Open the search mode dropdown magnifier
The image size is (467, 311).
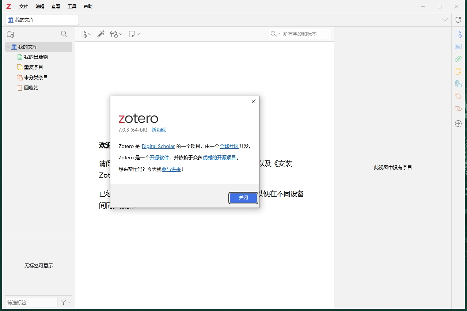pyautogui.click(x=275, y=34)
